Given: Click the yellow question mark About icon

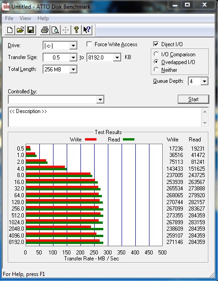Looking at the screenshot, I should click(76, 30).
